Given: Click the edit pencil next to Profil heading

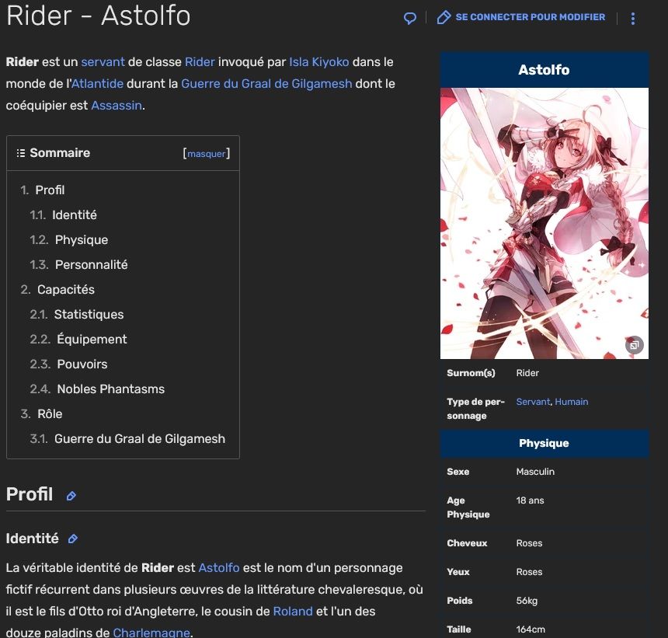Looking at the screenshot, I should coord(71,496).
